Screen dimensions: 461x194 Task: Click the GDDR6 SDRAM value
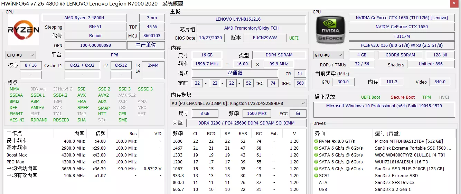[x=400, y=55]
